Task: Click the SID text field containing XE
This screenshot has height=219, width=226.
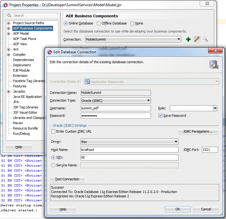Action: (129, 158)
